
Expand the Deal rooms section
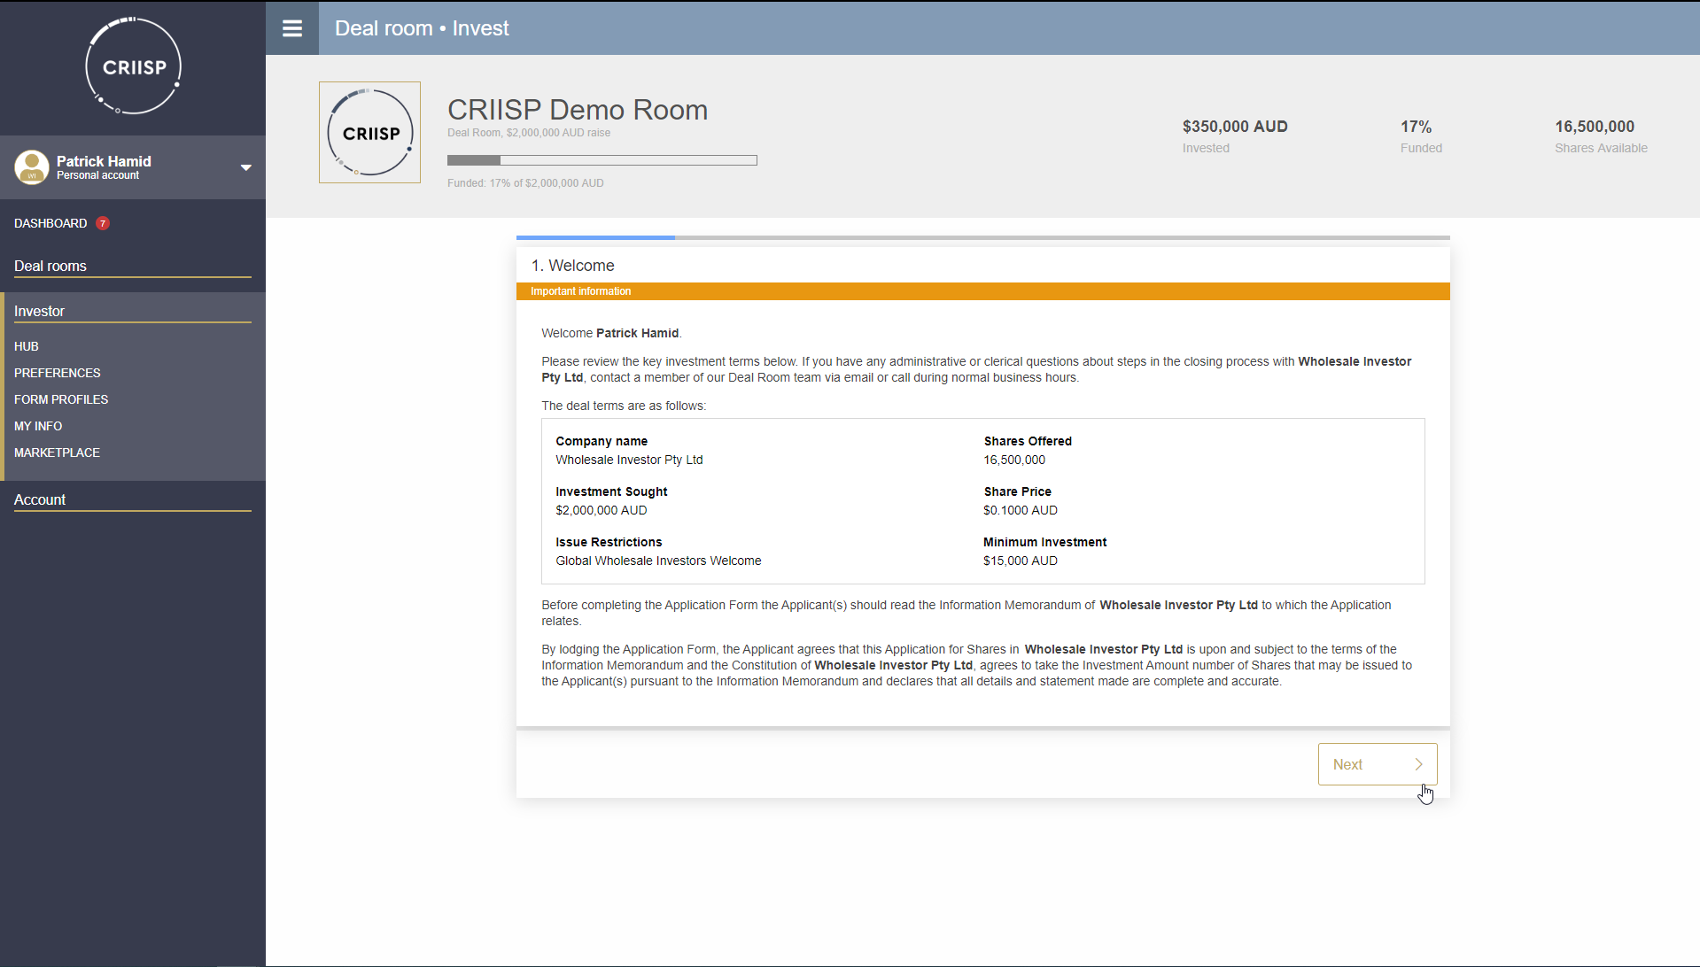click(133, 266)
